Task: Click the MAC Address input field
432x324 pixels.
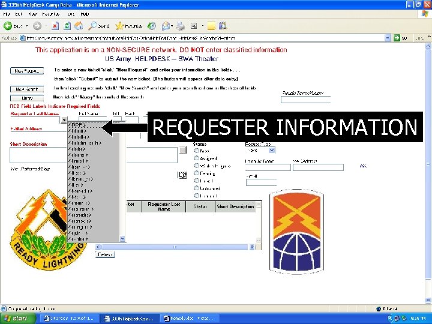Action: pos(318,167)
